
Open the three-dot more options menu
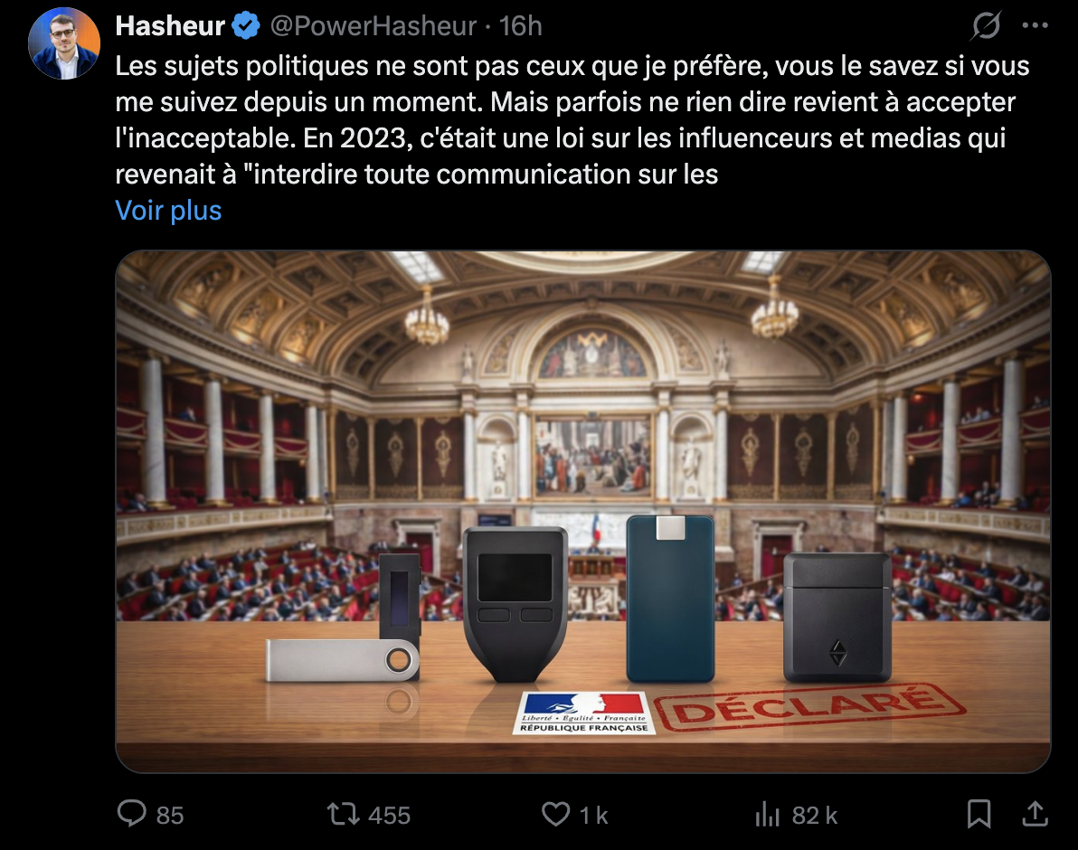(x=1035, y=25)
